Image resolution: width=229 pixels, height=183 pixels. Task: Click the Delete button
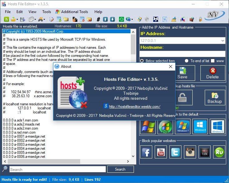(x=213, y=73)
